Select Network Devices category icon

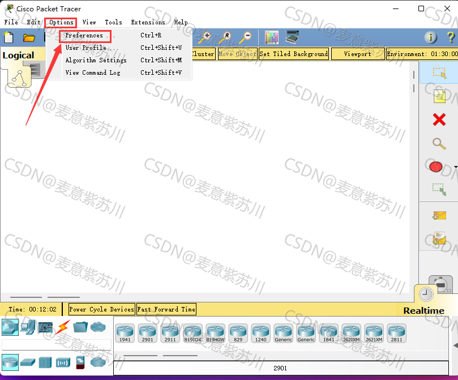point(10,327)
